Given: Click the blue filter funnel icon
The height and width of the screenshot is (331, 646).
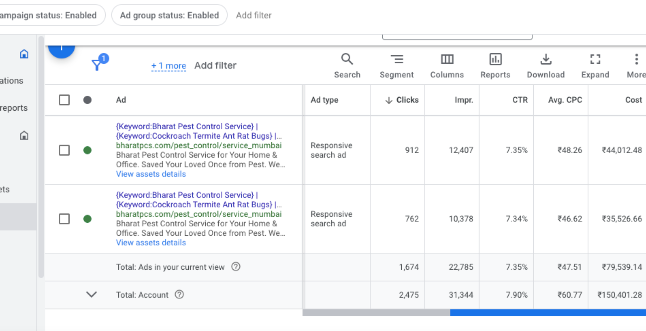Looking at the screenshot, I should pos(97,64).
